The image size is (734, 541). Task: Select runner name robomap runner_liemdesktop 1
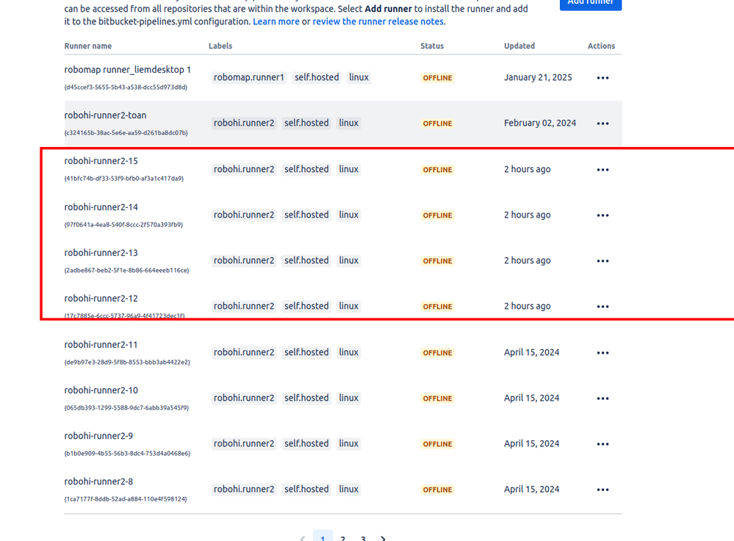click(127, 70)
